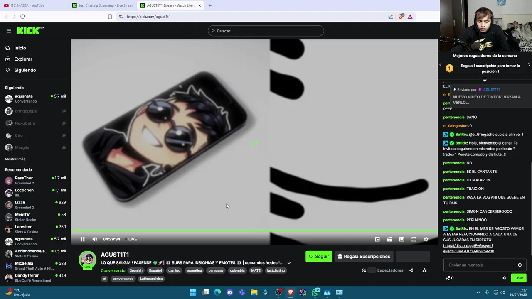Image resolution: width=532 pixels, height=299 pixels.
Task: Open gringopope offline channel
Action: (x=35, y=111)
